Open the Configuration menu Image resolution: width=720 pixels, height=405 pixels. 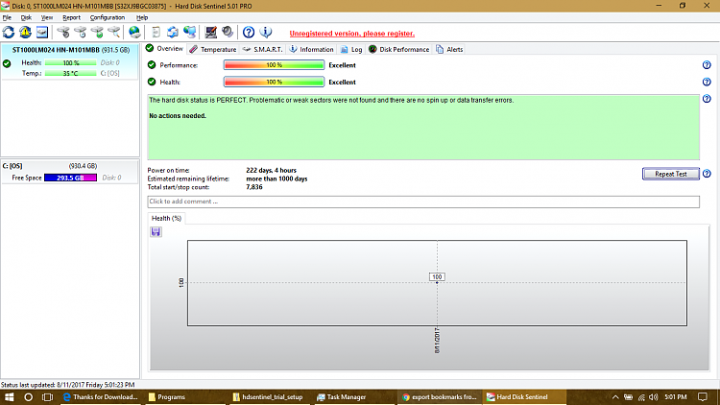pyautogui.click(x=108, y=17)
